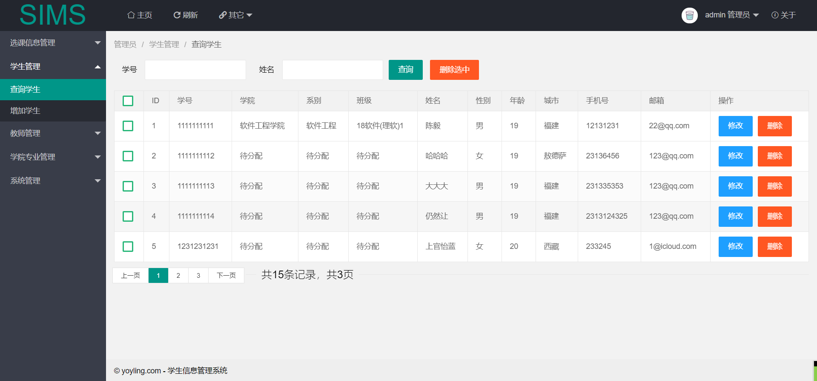Go to page 2 of results

[x=178, y=275]
